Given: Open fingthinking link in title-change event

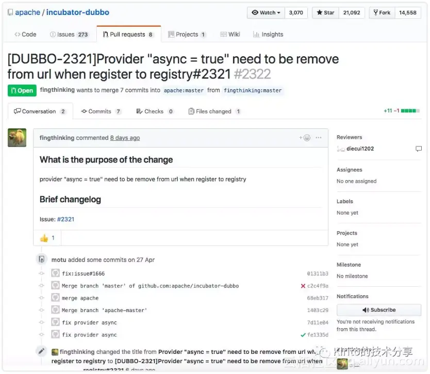Looking at the screenshot, I should 77,352.
